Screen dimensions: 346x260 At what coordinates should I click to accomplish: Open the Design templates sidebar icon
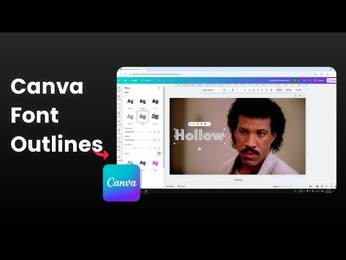119,88
